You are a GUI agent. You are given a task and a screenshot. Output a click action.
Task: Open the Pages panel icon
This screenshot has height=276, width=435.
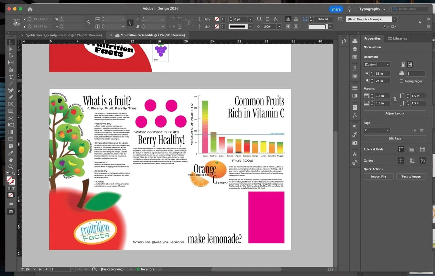[x=355, y=41]
